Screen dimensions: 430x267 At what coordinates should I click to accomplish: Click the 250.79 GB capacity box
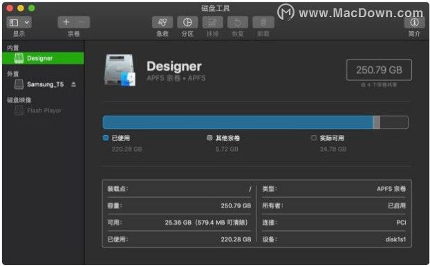[x=379, y=70]
